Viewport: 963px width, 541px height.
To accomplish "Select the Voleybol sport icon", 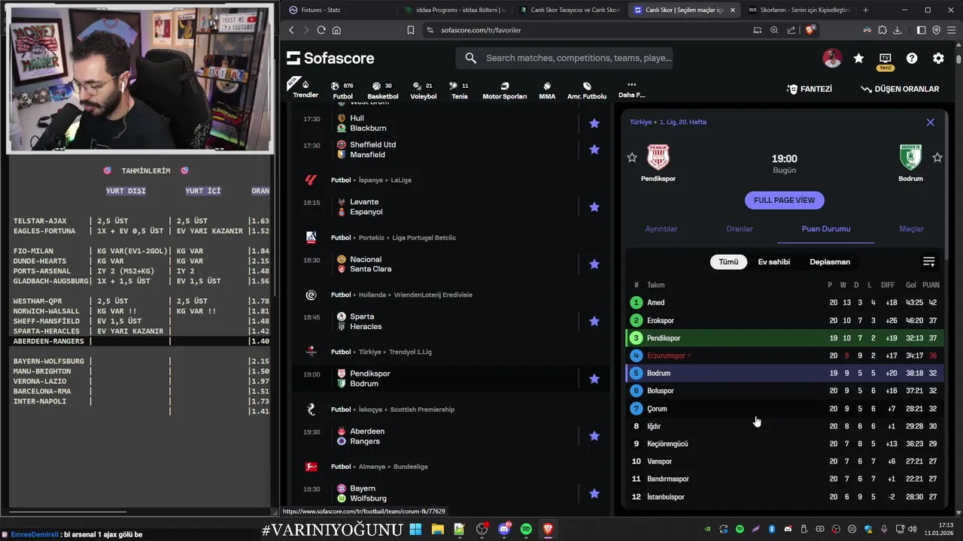I will 424,90.
